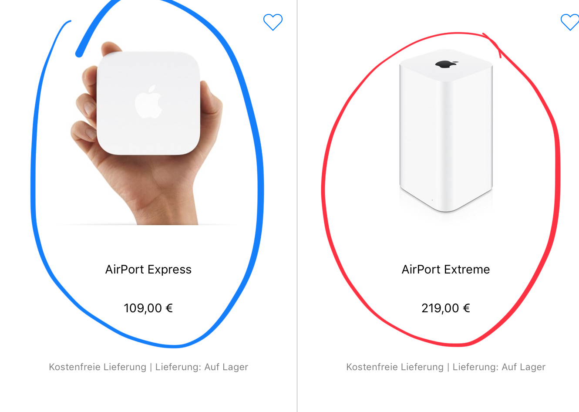This screenshot has height=412, width=579.
Task: Select the AirPort Express product title
Action: pyautogui.click(x=148, y=270)
